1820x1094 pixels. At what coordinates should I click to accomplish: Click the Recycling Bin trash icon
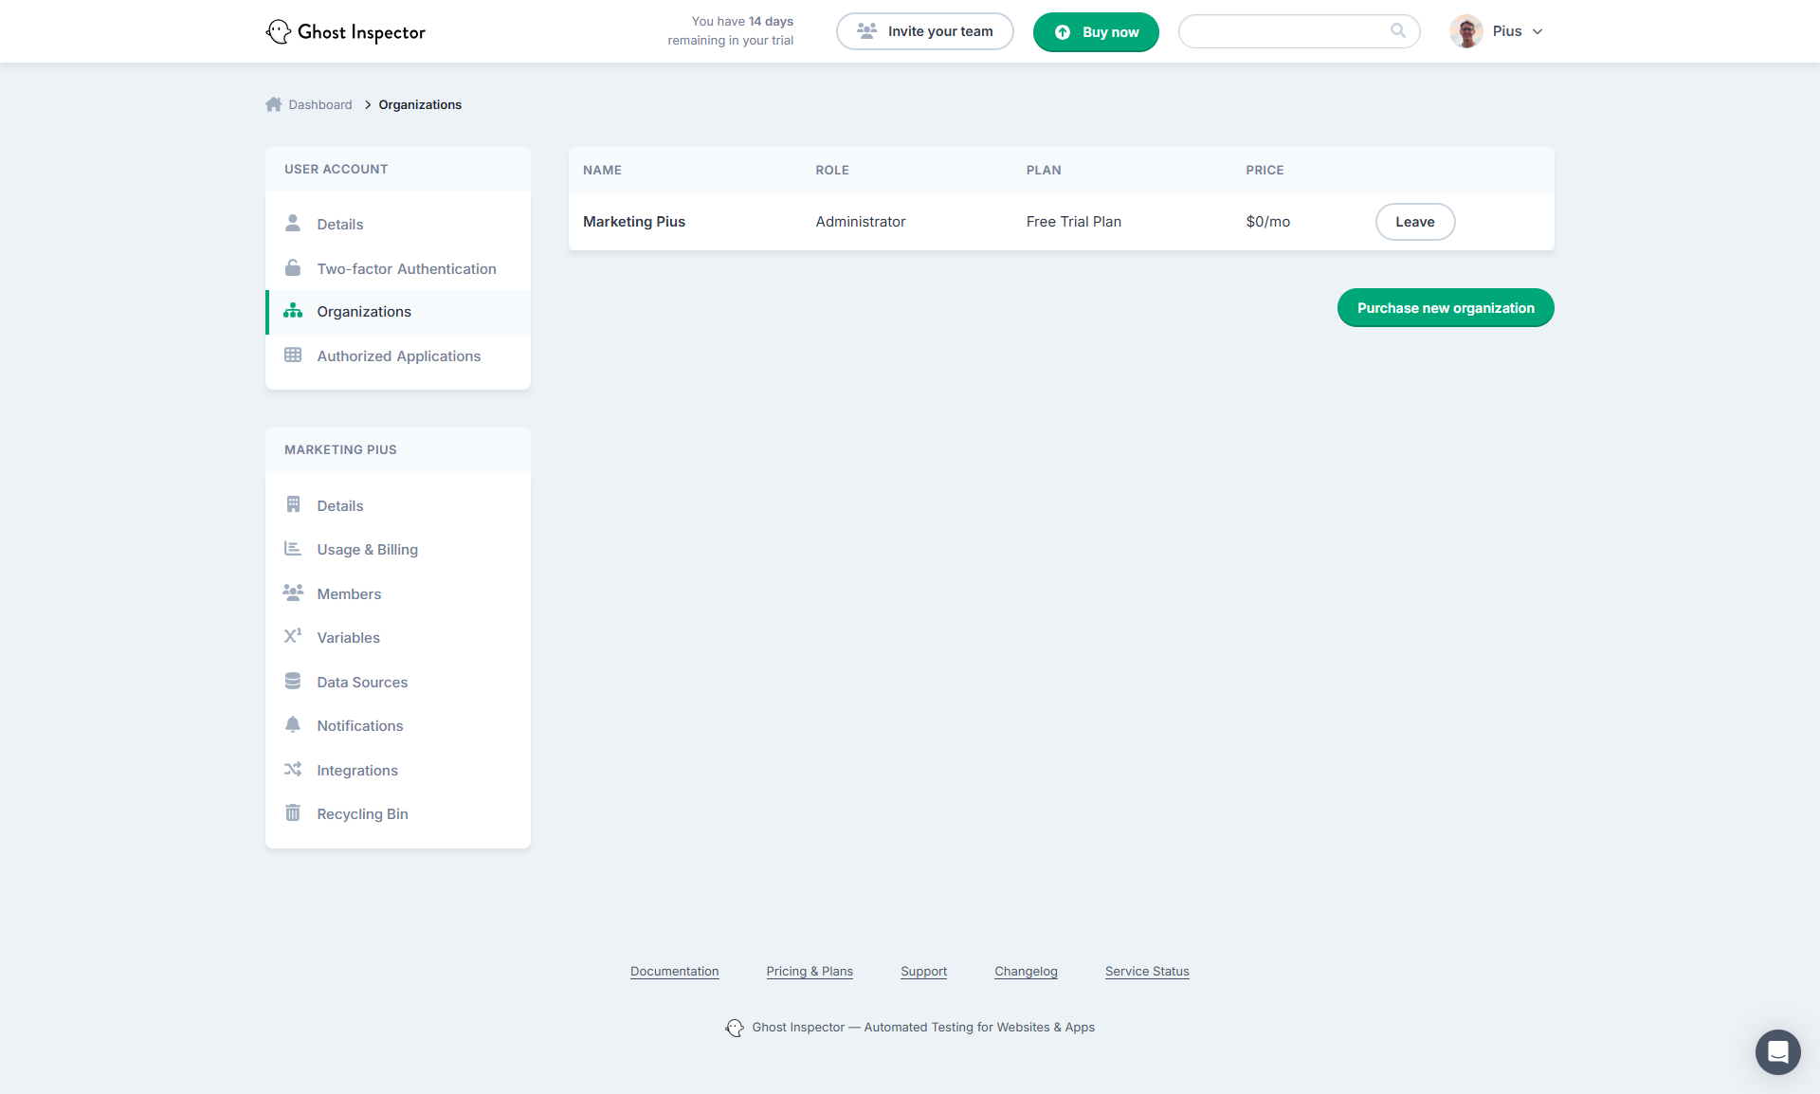293,813
